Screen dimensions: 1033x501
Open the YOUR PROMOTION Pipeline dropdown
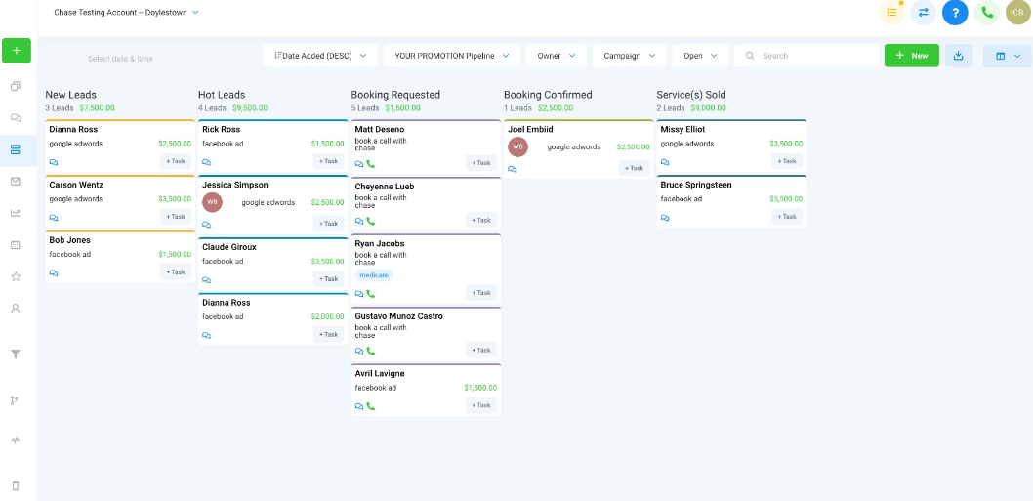pyautogui.click(x=452, y=56)
